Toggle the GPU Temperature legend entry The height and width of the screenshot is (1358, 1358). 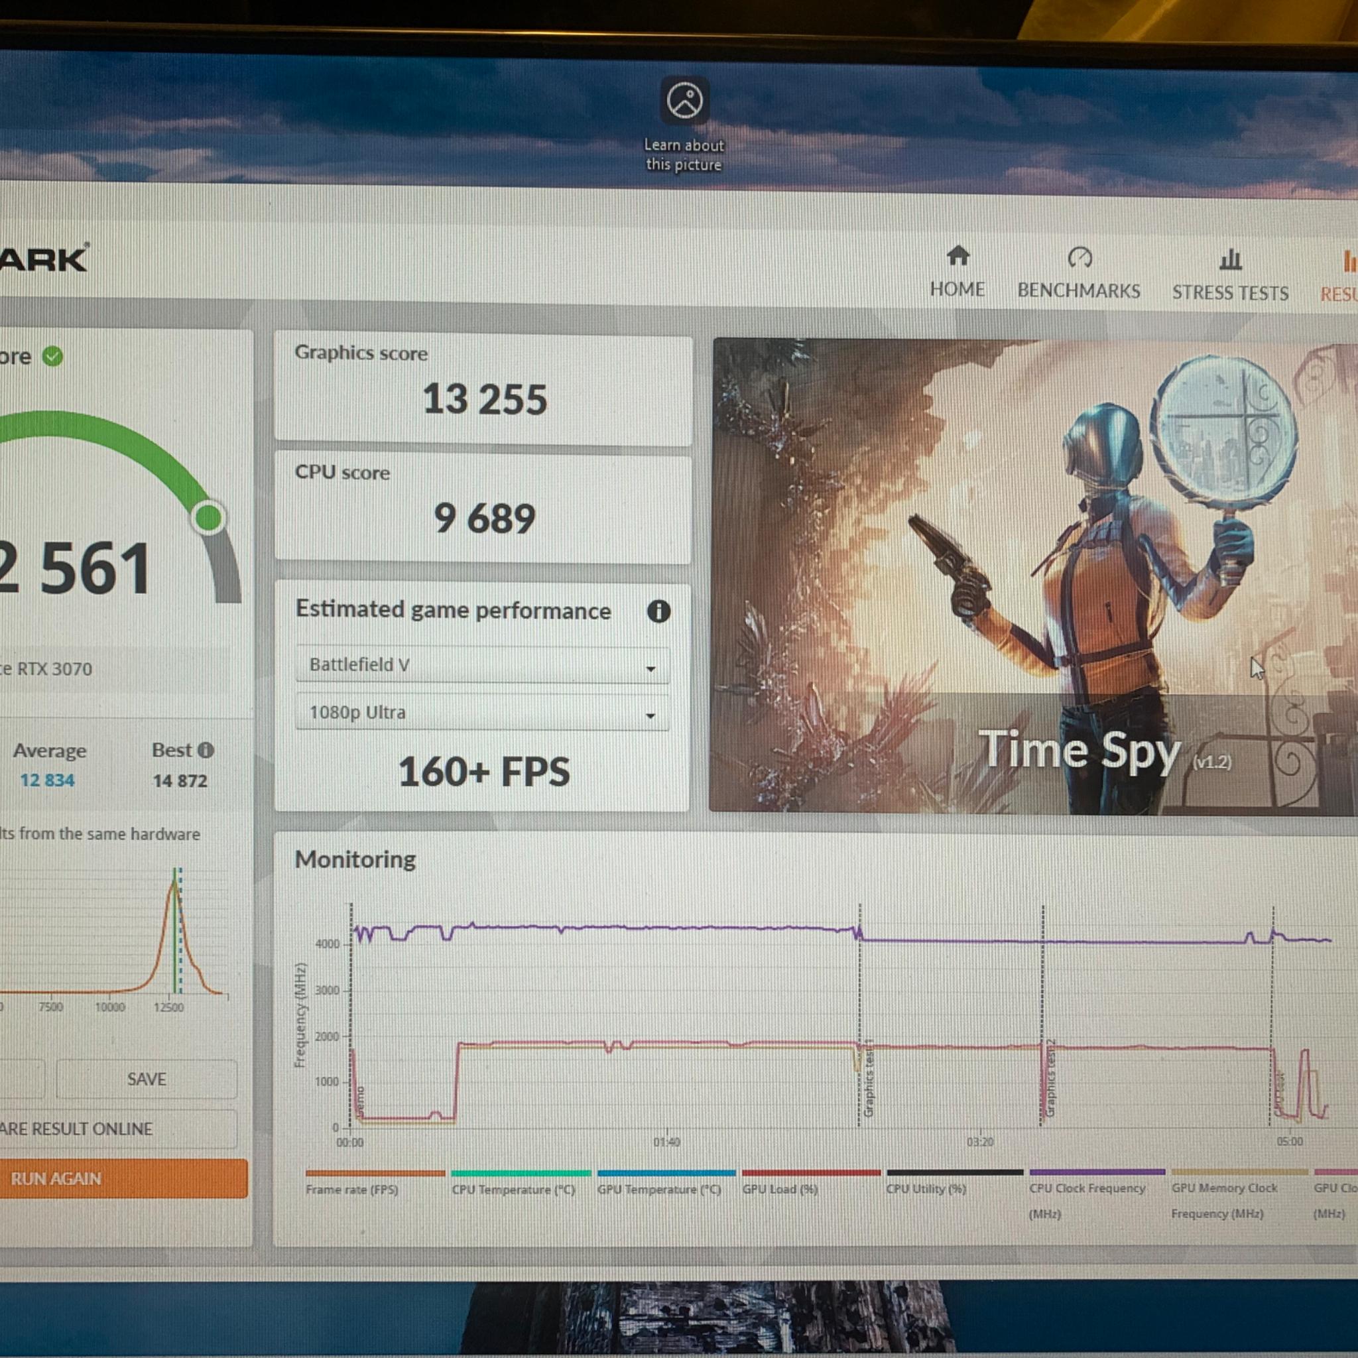coord(666,1182)
